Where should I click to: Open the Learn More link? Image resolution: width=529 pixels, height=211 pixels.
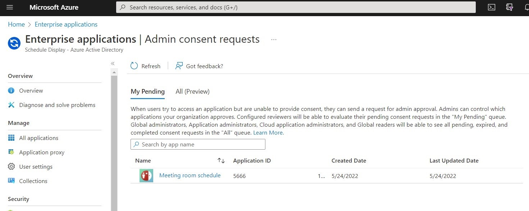pyautogui.click(x=268, y=132)
